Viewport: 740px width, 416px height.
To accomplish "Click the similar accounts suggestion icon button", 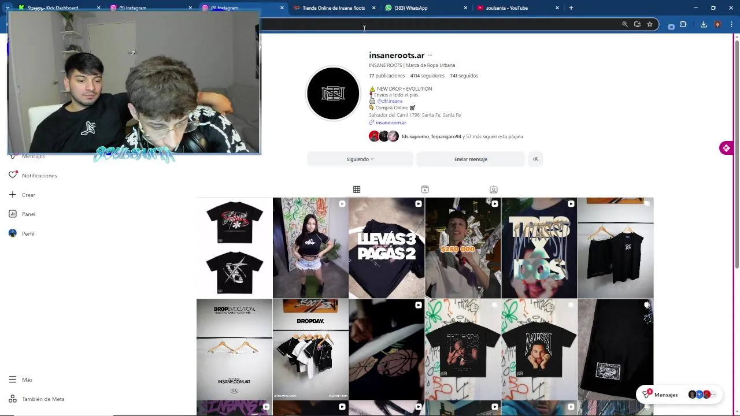I will [535, 159].
